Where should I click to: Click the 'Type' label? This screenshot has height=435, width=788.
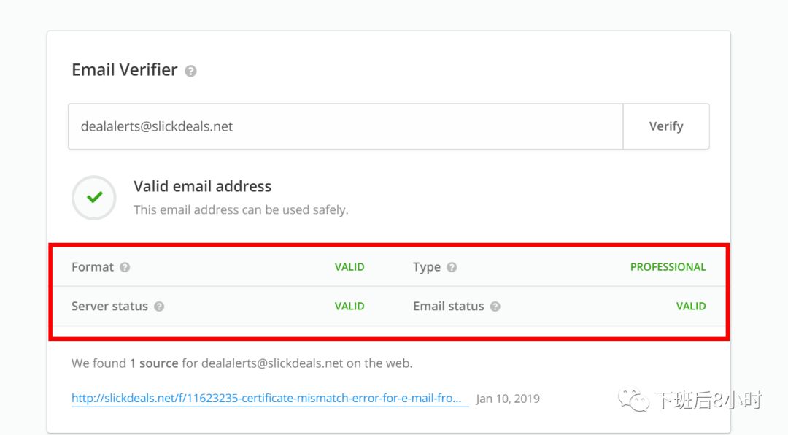pos(427,267)
